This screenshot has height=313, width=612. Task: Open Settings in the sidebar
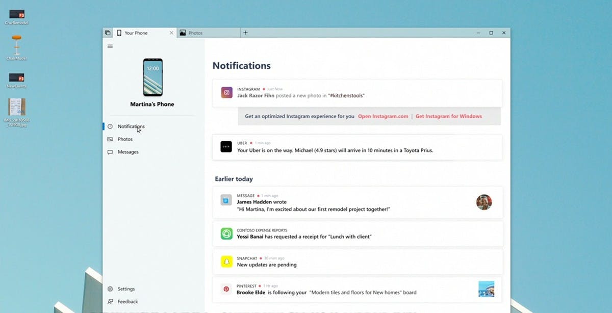126,289
